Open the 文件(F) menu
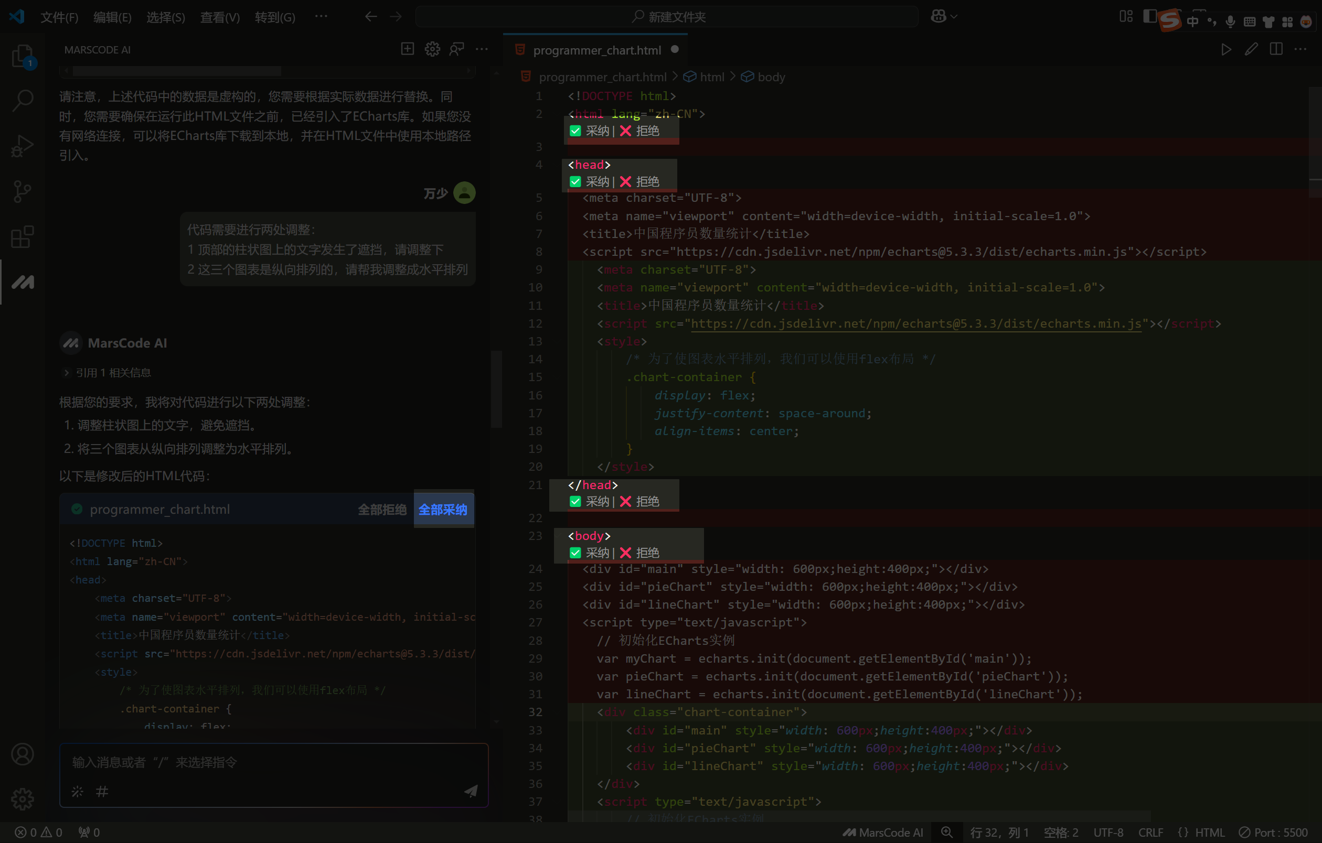The width and height of the screenshot is (1322, 843). pyautogui.click(x=59, y=17)
